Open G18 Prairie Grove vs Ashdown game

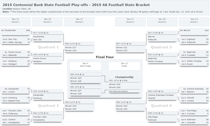coord(47,58)
